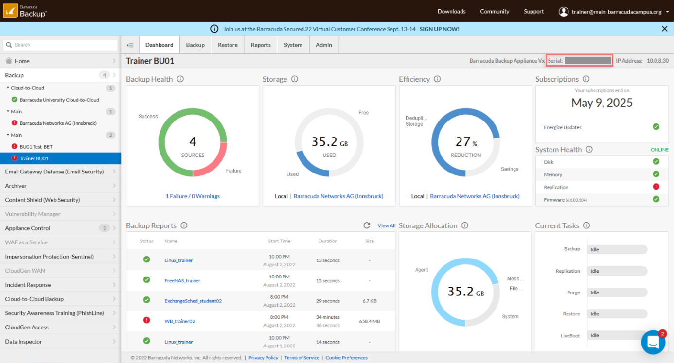Open the Linux_trainer August 2 report
This screenshot has height=363, width=674.
178,260
